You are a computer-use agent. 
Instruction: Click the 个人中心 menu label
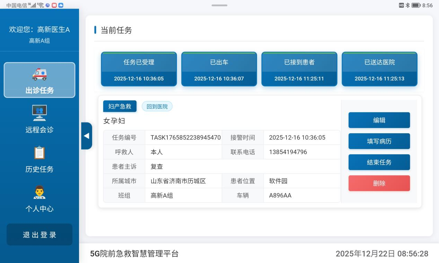point(39,209)
